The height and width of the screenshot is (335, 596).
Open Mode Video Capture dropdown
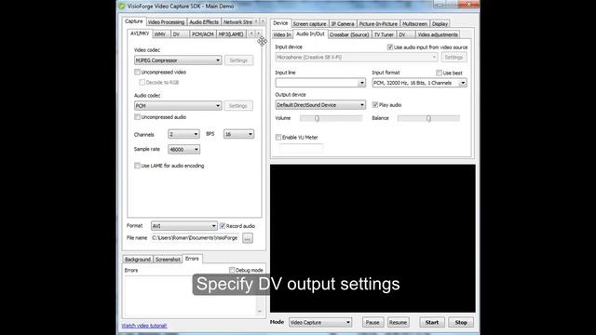click(x=320, y=322)
